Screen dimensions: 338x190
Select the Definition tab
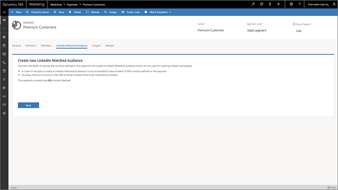(x=31, y=46)
